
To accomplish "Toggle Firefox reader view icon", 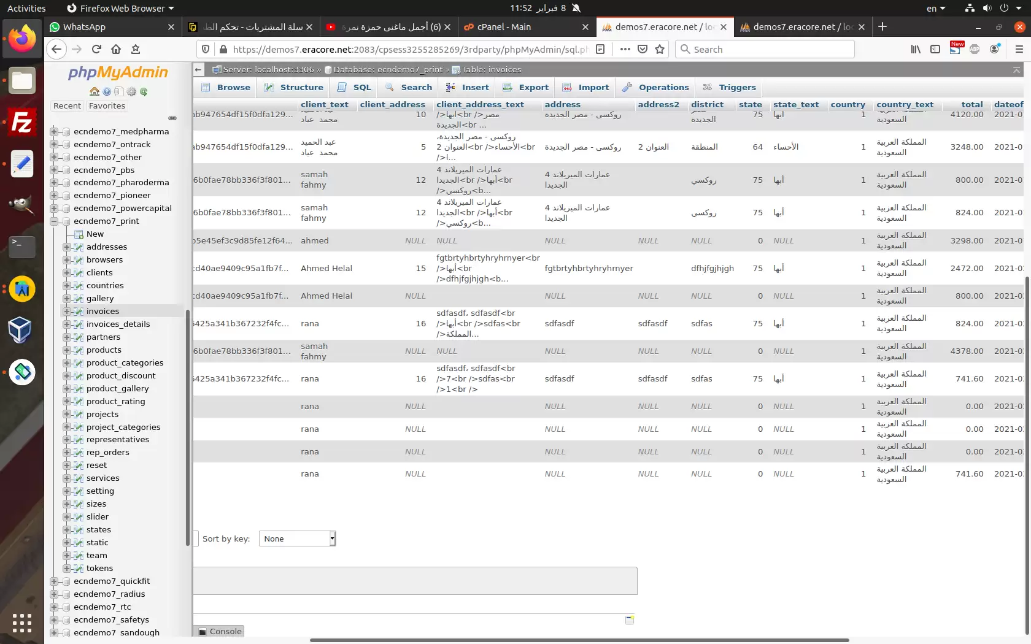I will tap(601, 49).
